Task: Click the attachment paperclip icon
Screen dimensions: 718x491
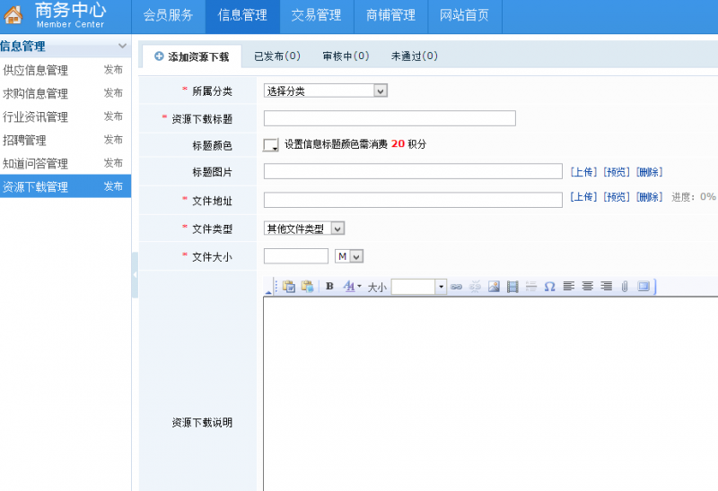Action: click(x=625, y=287)
